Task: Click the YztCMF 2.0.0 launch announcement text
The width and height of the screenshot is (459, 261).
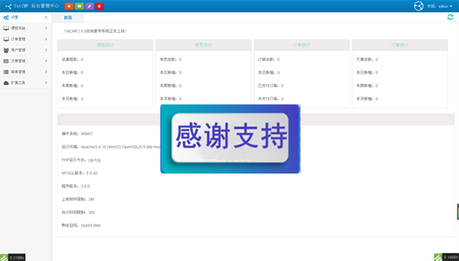Action: point(95,31)
